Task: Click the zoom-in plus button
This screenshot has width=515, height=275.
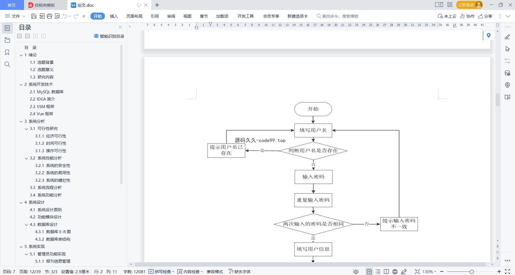Action: (x=499, y=272)
